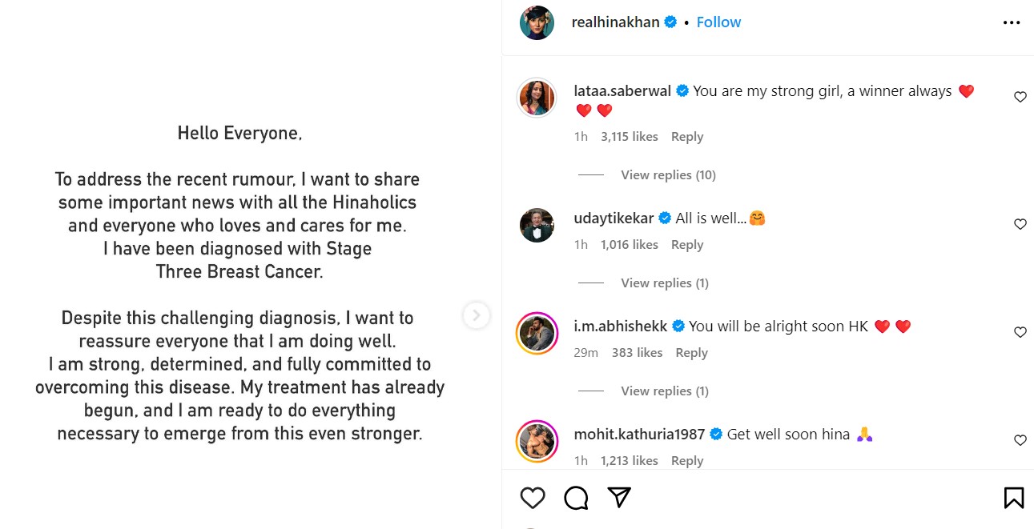Like i.m.abhishekk's comment
Viewport: 1034px width, 529px height.
pos(1020,332)
